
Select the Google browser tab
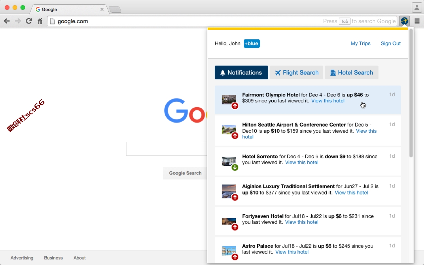(70, 9)
